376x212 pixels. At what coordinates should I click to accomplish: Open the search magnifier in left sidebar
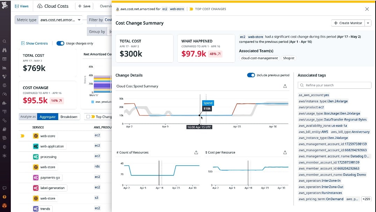4,41
